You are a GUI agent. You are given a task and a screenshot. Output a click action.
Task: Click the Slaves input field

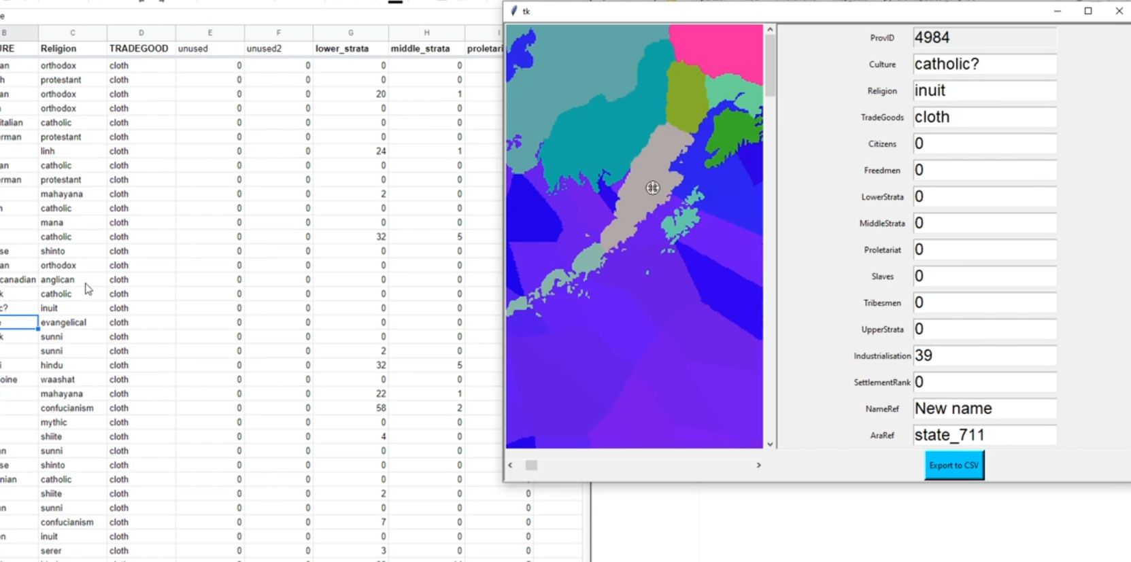(x=985, y=276)
